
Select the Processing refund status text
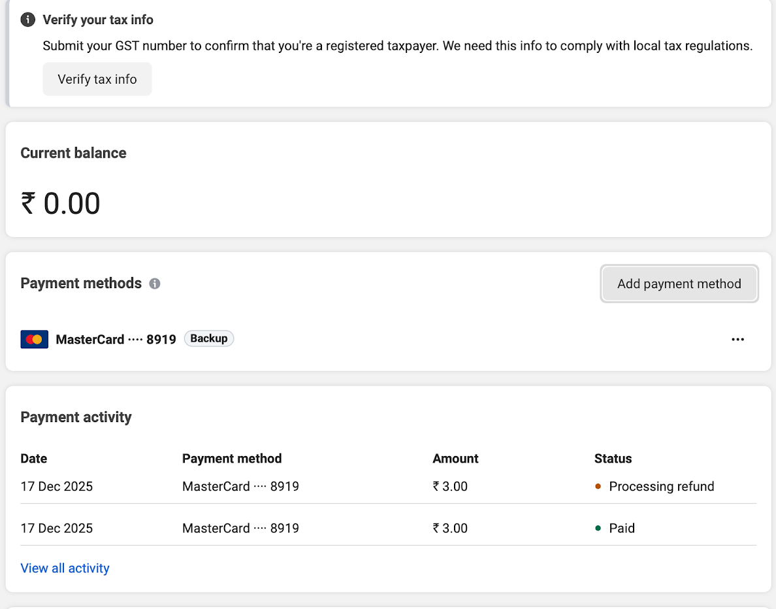click(x=661, y=486)
